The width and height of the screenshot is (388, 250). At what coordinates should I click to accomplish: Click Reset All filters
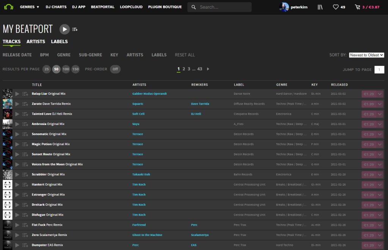coord(185,55)
